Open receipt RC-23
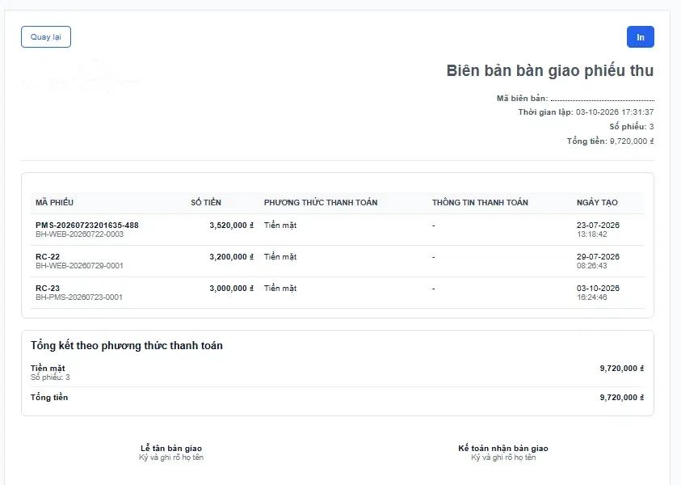Image resolution: width=681 pixels, height=485 pixels. point(48,288)
